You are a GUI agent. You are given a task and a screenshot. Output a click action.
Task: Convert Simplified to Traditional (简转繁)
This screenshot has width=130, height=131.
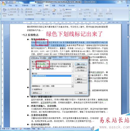coord(29,12)
